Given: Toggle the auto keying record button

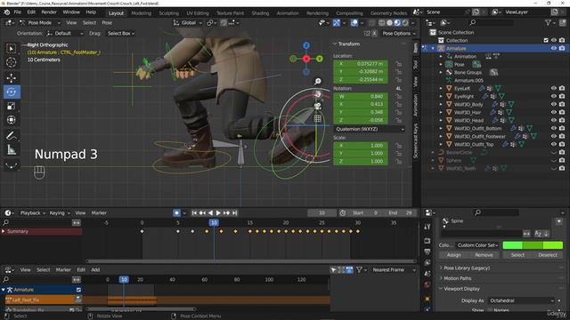Looking at the screenshot, I should coord(176,213).
